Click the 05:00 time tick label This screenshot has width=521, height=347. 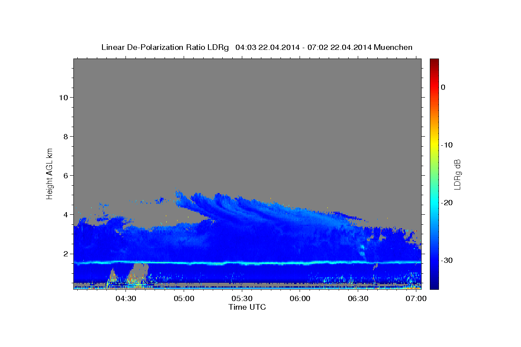pyautogui.click(x=184, y=299)
